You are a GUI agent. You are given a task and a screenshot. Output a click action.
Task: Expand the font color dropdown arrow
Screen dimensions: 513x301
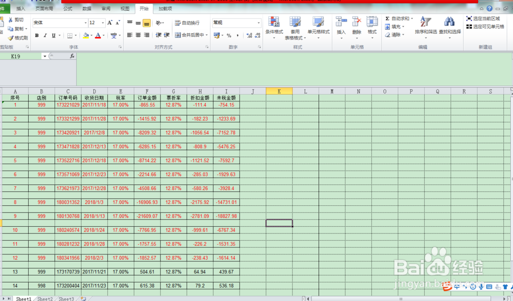tap(104, 35)
